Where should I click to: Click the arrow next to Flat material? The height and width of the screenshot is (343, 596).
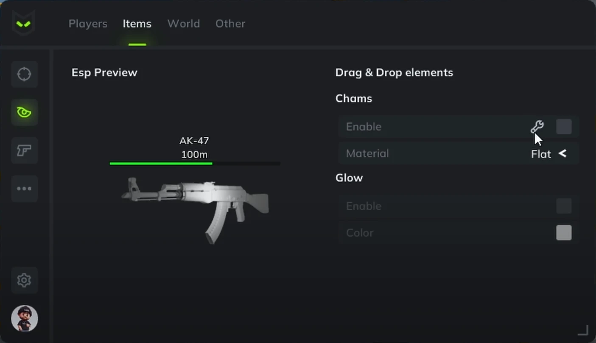tap(562, 154)
